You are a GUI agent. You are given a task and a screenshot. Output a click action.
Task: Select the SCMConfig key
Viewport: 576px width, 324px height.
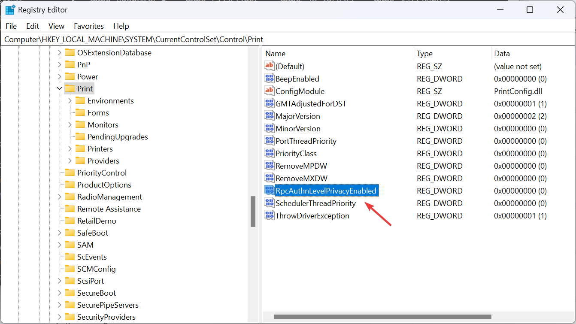(96, 269)
